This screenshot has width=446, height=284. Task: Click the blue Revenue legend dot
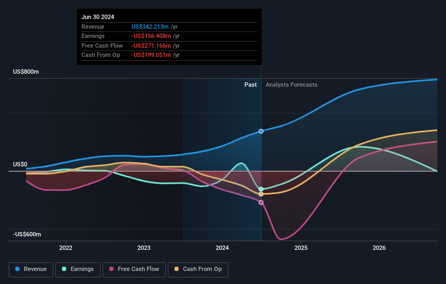[17, 269]
